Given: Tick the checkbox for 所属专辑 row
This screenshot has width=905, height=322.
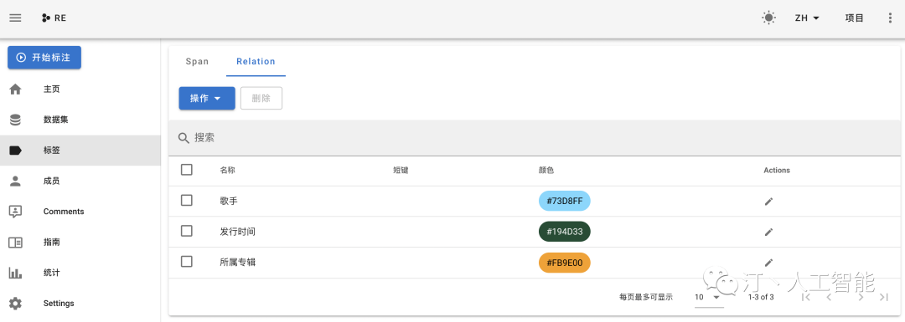Looking at the screenshot, I should (186, 261).
